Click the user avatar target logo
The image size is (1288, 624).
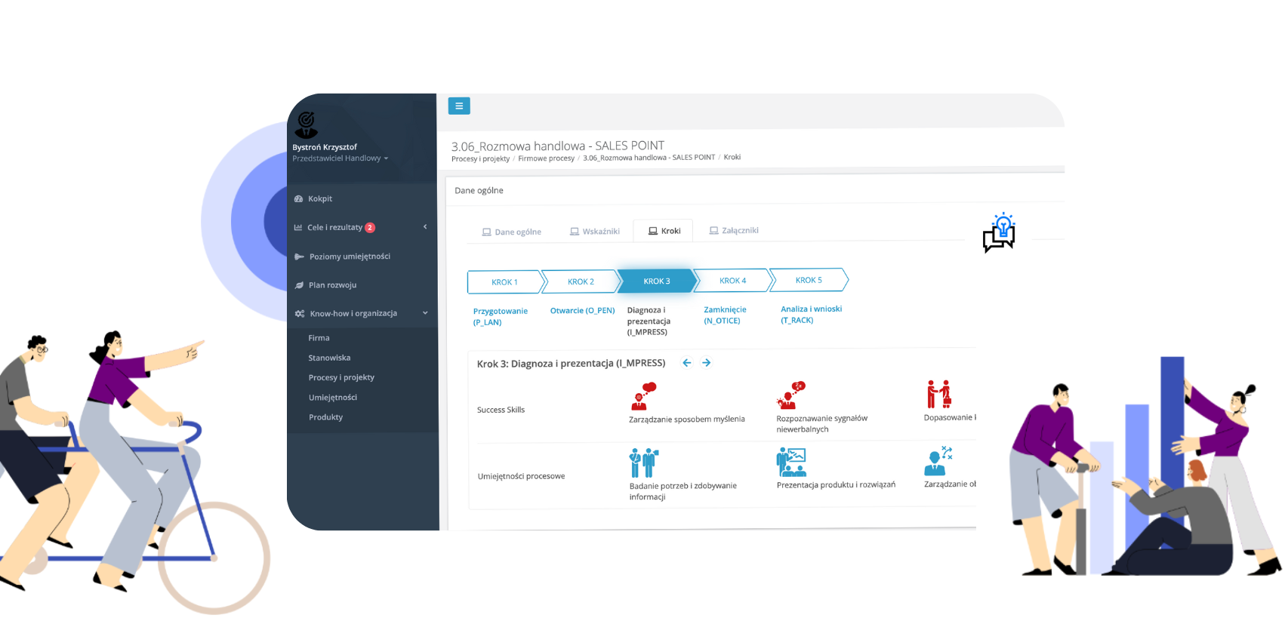[x=306, y=124]
